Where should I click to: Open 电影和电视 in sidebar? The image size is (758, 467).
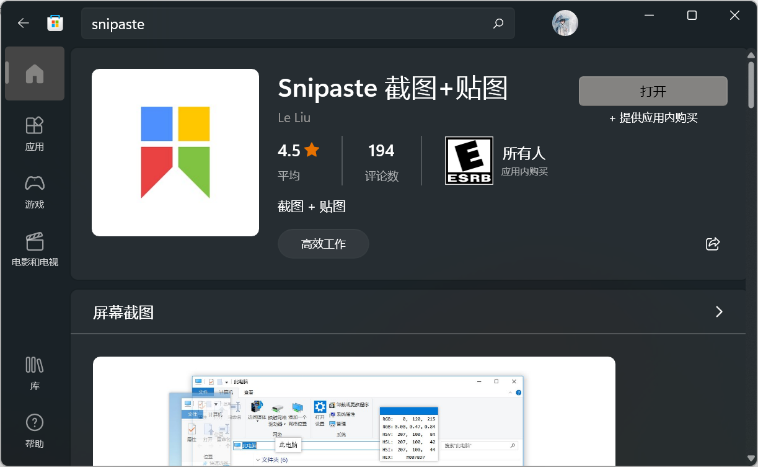35,249
